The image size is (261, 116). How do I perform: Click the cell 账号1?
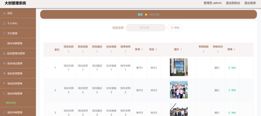(140, 68)
